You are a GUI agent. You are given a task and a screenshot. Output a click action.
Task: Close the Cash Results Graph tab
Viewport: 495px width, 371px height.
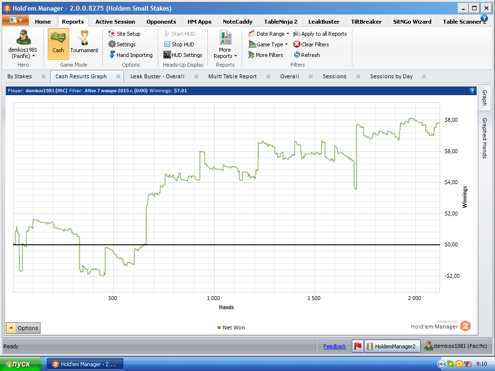pos(118,76)
